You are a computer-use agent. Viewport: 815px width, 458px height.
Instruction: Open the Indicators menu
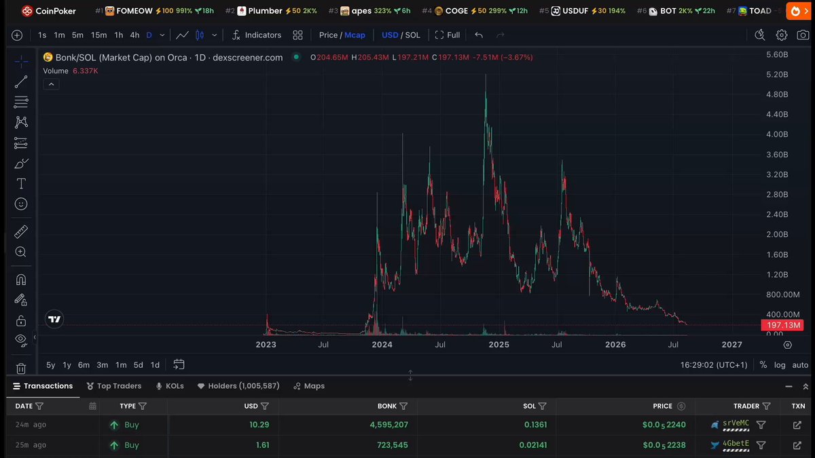click(256, 35)
